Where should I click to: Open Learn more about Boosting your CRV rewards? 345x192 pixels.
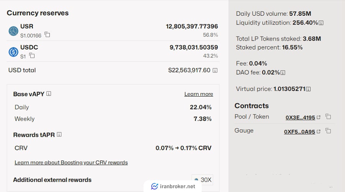pyautogui.click(x=71, y=162)
